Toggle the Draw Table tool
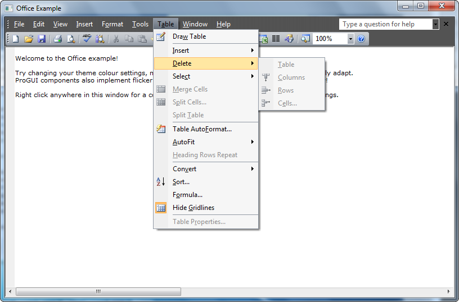The width and height of the screenshot is (459, 302). (189, 36)
